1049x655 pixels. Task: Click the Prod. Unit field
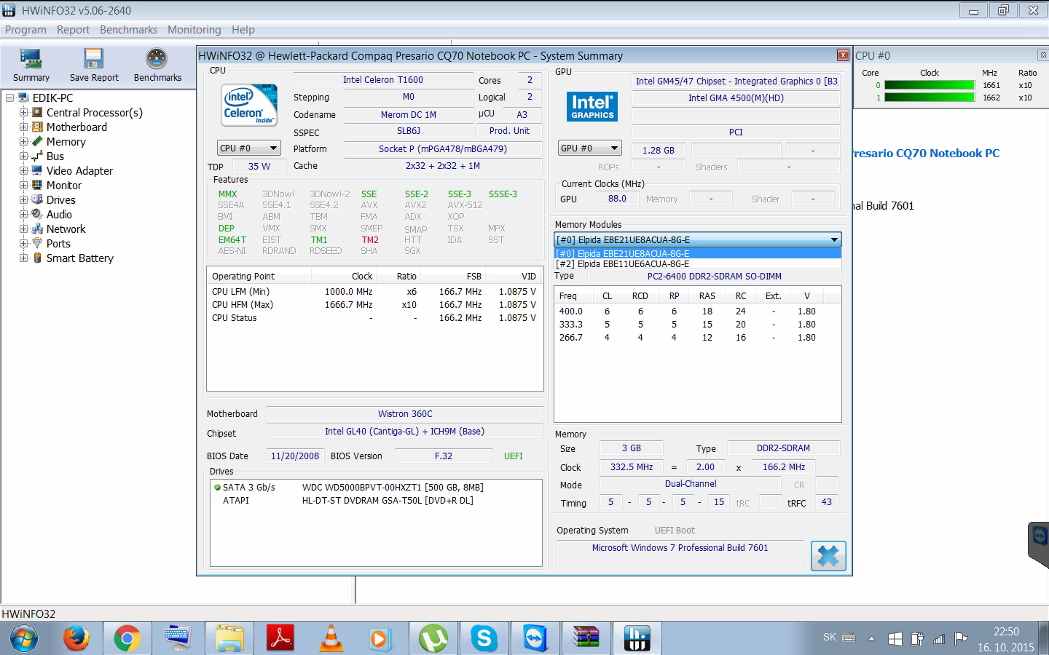tap(510, 131)
